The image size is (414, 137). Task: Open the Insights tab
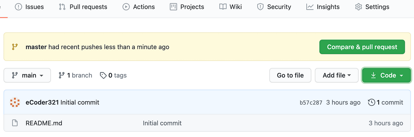coord(323,7)
